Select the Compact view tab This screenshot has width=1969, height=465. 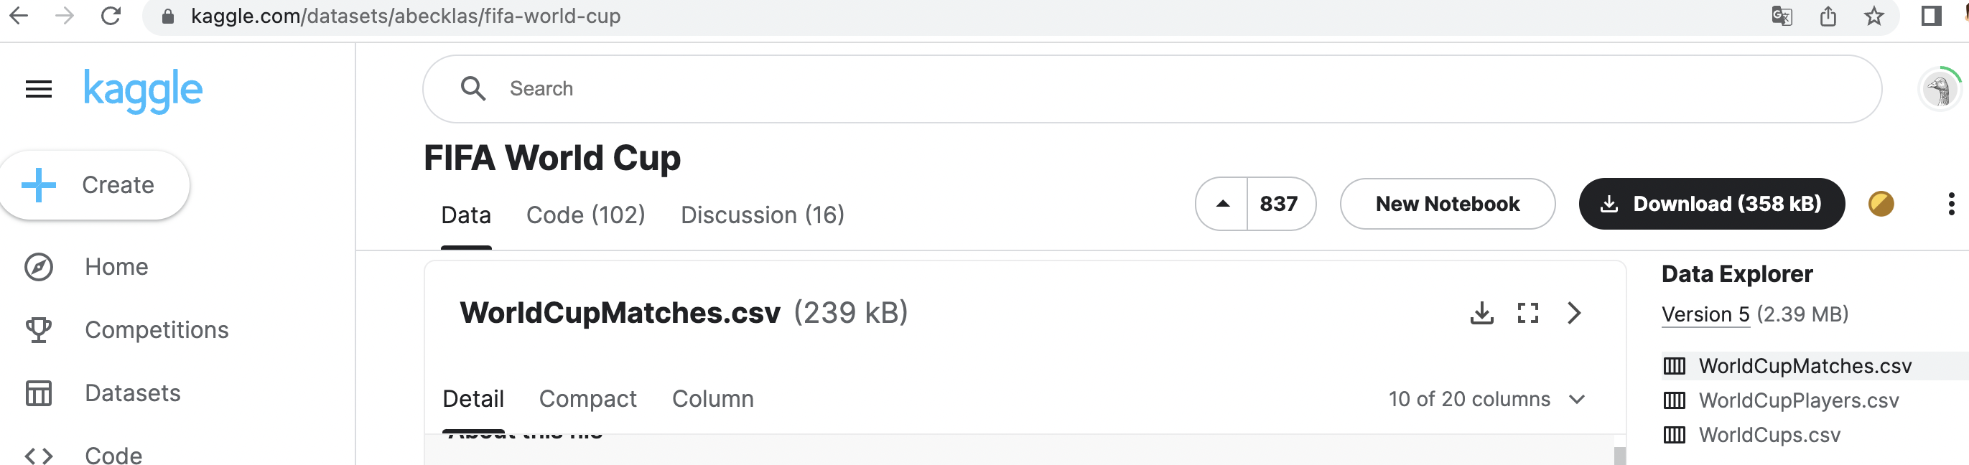coord(587,399)
